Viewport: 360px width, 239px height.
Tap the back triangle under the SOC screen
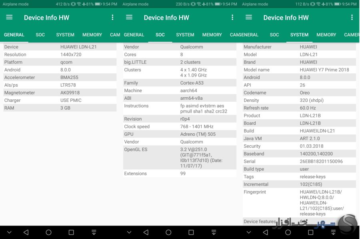(x=146, y=232)
